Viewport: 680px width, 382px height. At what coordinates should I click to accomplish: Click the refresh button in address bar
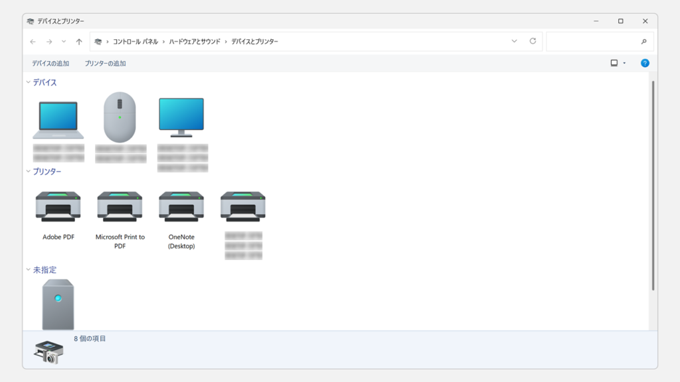click(x=533, y=41)
